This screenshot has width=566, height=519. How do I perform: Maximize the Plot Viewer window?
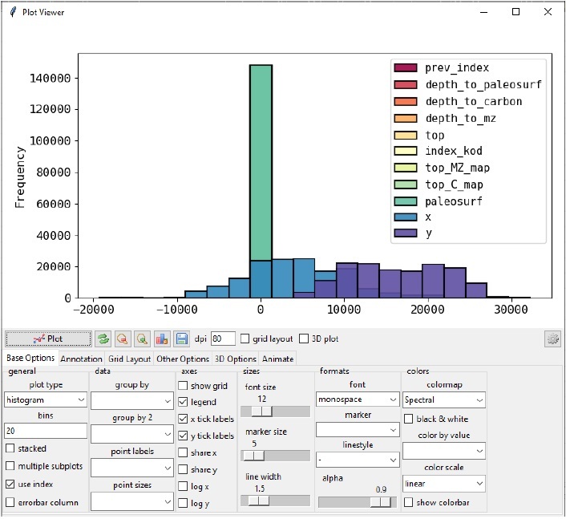pyautogui.click(x=515, y=12)
